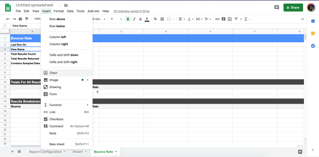Open the Bounce Rate tab dropdown arrow
The width and height of the screenshot is (319, 157).
(x=116, y=152)
